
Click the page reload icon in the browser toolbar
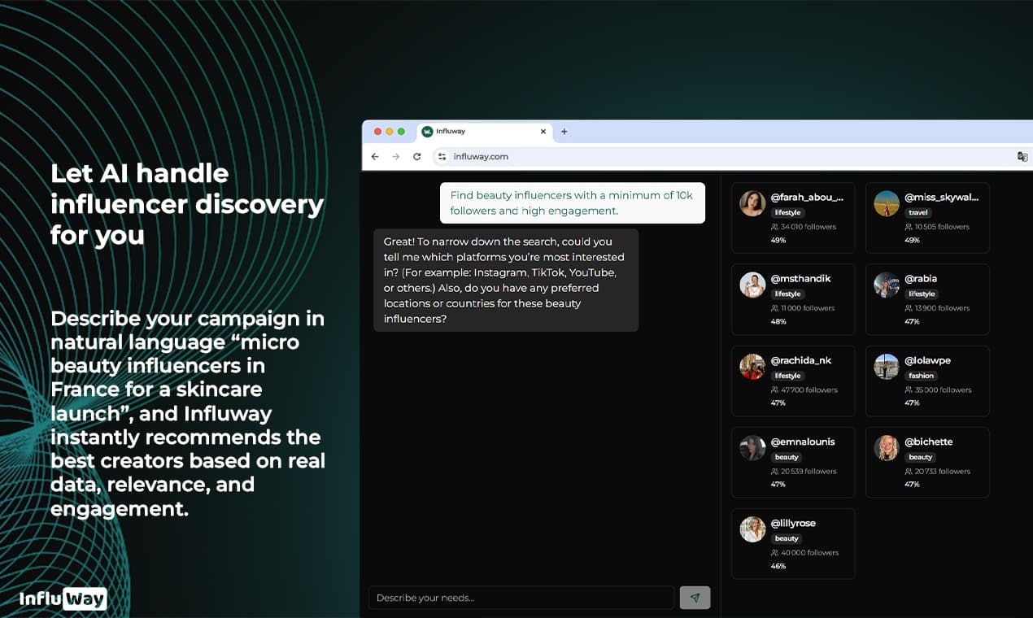point(416,156)
